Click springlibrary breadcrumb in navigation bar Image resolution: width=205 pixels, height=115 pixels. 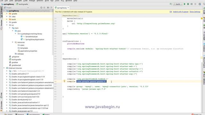(8, 4)
